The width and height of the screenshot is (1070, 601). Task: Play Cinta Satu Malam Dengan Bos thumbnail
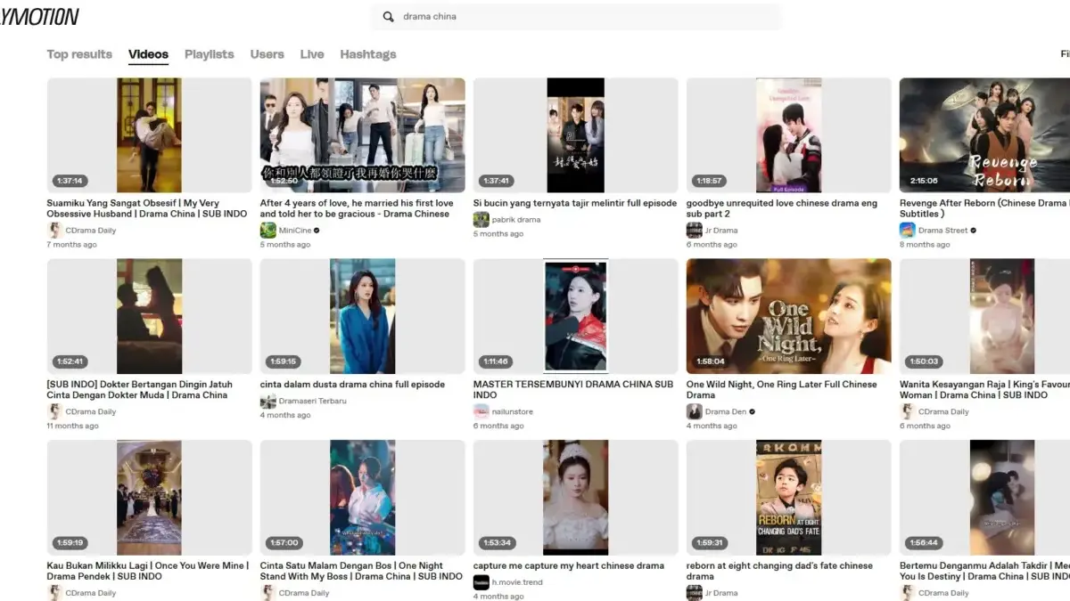[x=362, y=498]
